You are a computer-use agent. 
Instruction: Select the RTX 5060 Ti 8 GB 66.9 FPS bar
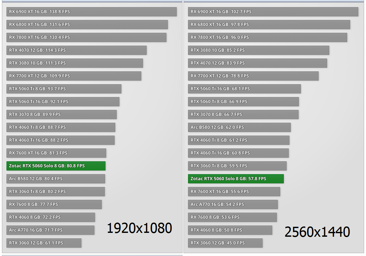point(244,102)
